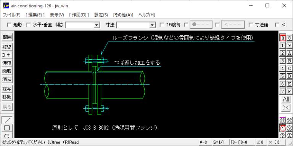Click the layer X toggle button
The height and width of the screenshot is (146, 293).
(286, 108)
